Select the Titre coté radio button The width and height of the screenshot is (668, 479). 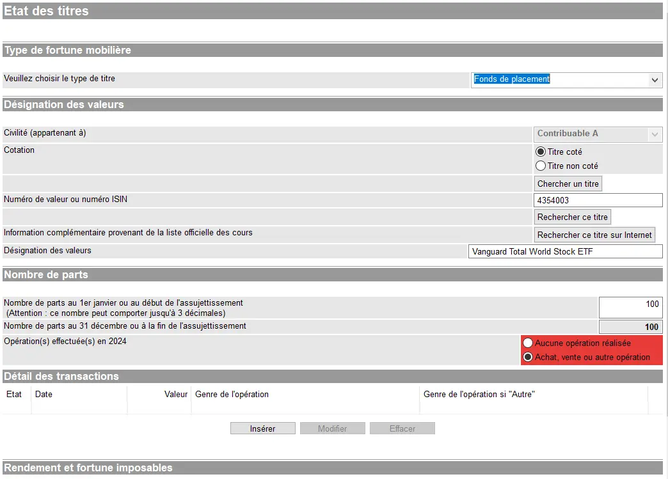tap(541, 152)
